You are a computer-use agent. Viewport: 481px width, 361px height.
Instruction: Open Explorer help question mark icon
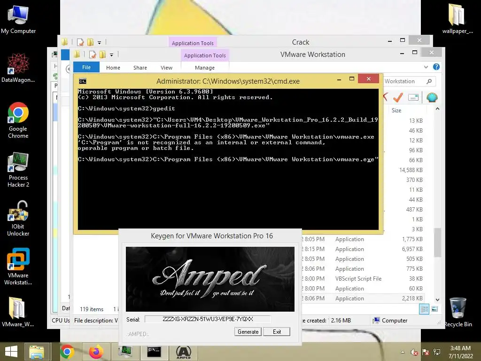pyautogui.click(x=436, y=67)
